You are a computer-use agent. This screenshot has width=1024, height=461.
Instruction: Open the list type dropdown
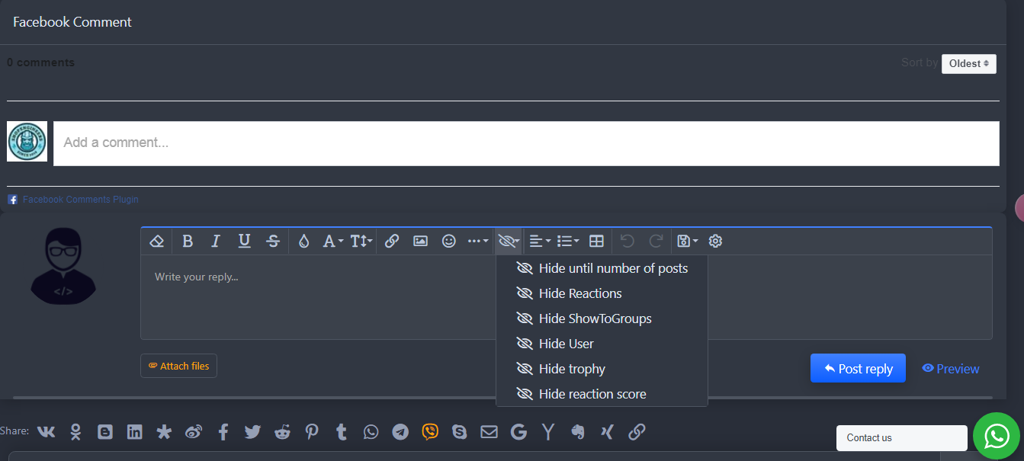568,241
